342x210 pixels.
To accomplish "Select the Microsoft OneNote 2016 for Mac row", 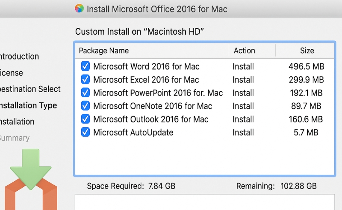I will pyautogui.click(x=205, y=106).
